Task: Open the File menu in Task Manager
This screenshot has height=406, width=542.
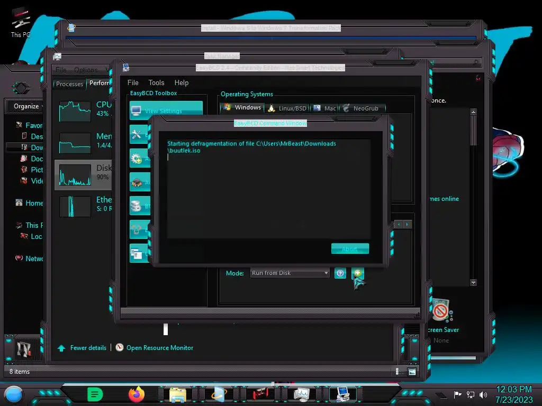Action: tap(61, 70)
